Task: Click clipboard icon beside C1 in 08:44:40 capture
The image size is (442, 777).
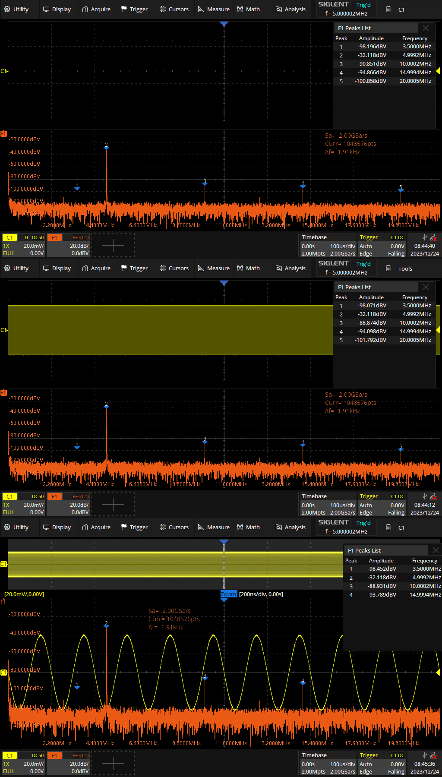Action: click(x=388, y=9)
